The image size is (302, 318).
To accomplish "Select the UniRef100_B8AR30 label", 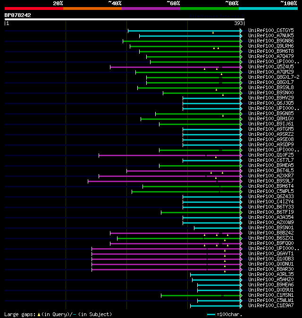I will click(271, 269).
